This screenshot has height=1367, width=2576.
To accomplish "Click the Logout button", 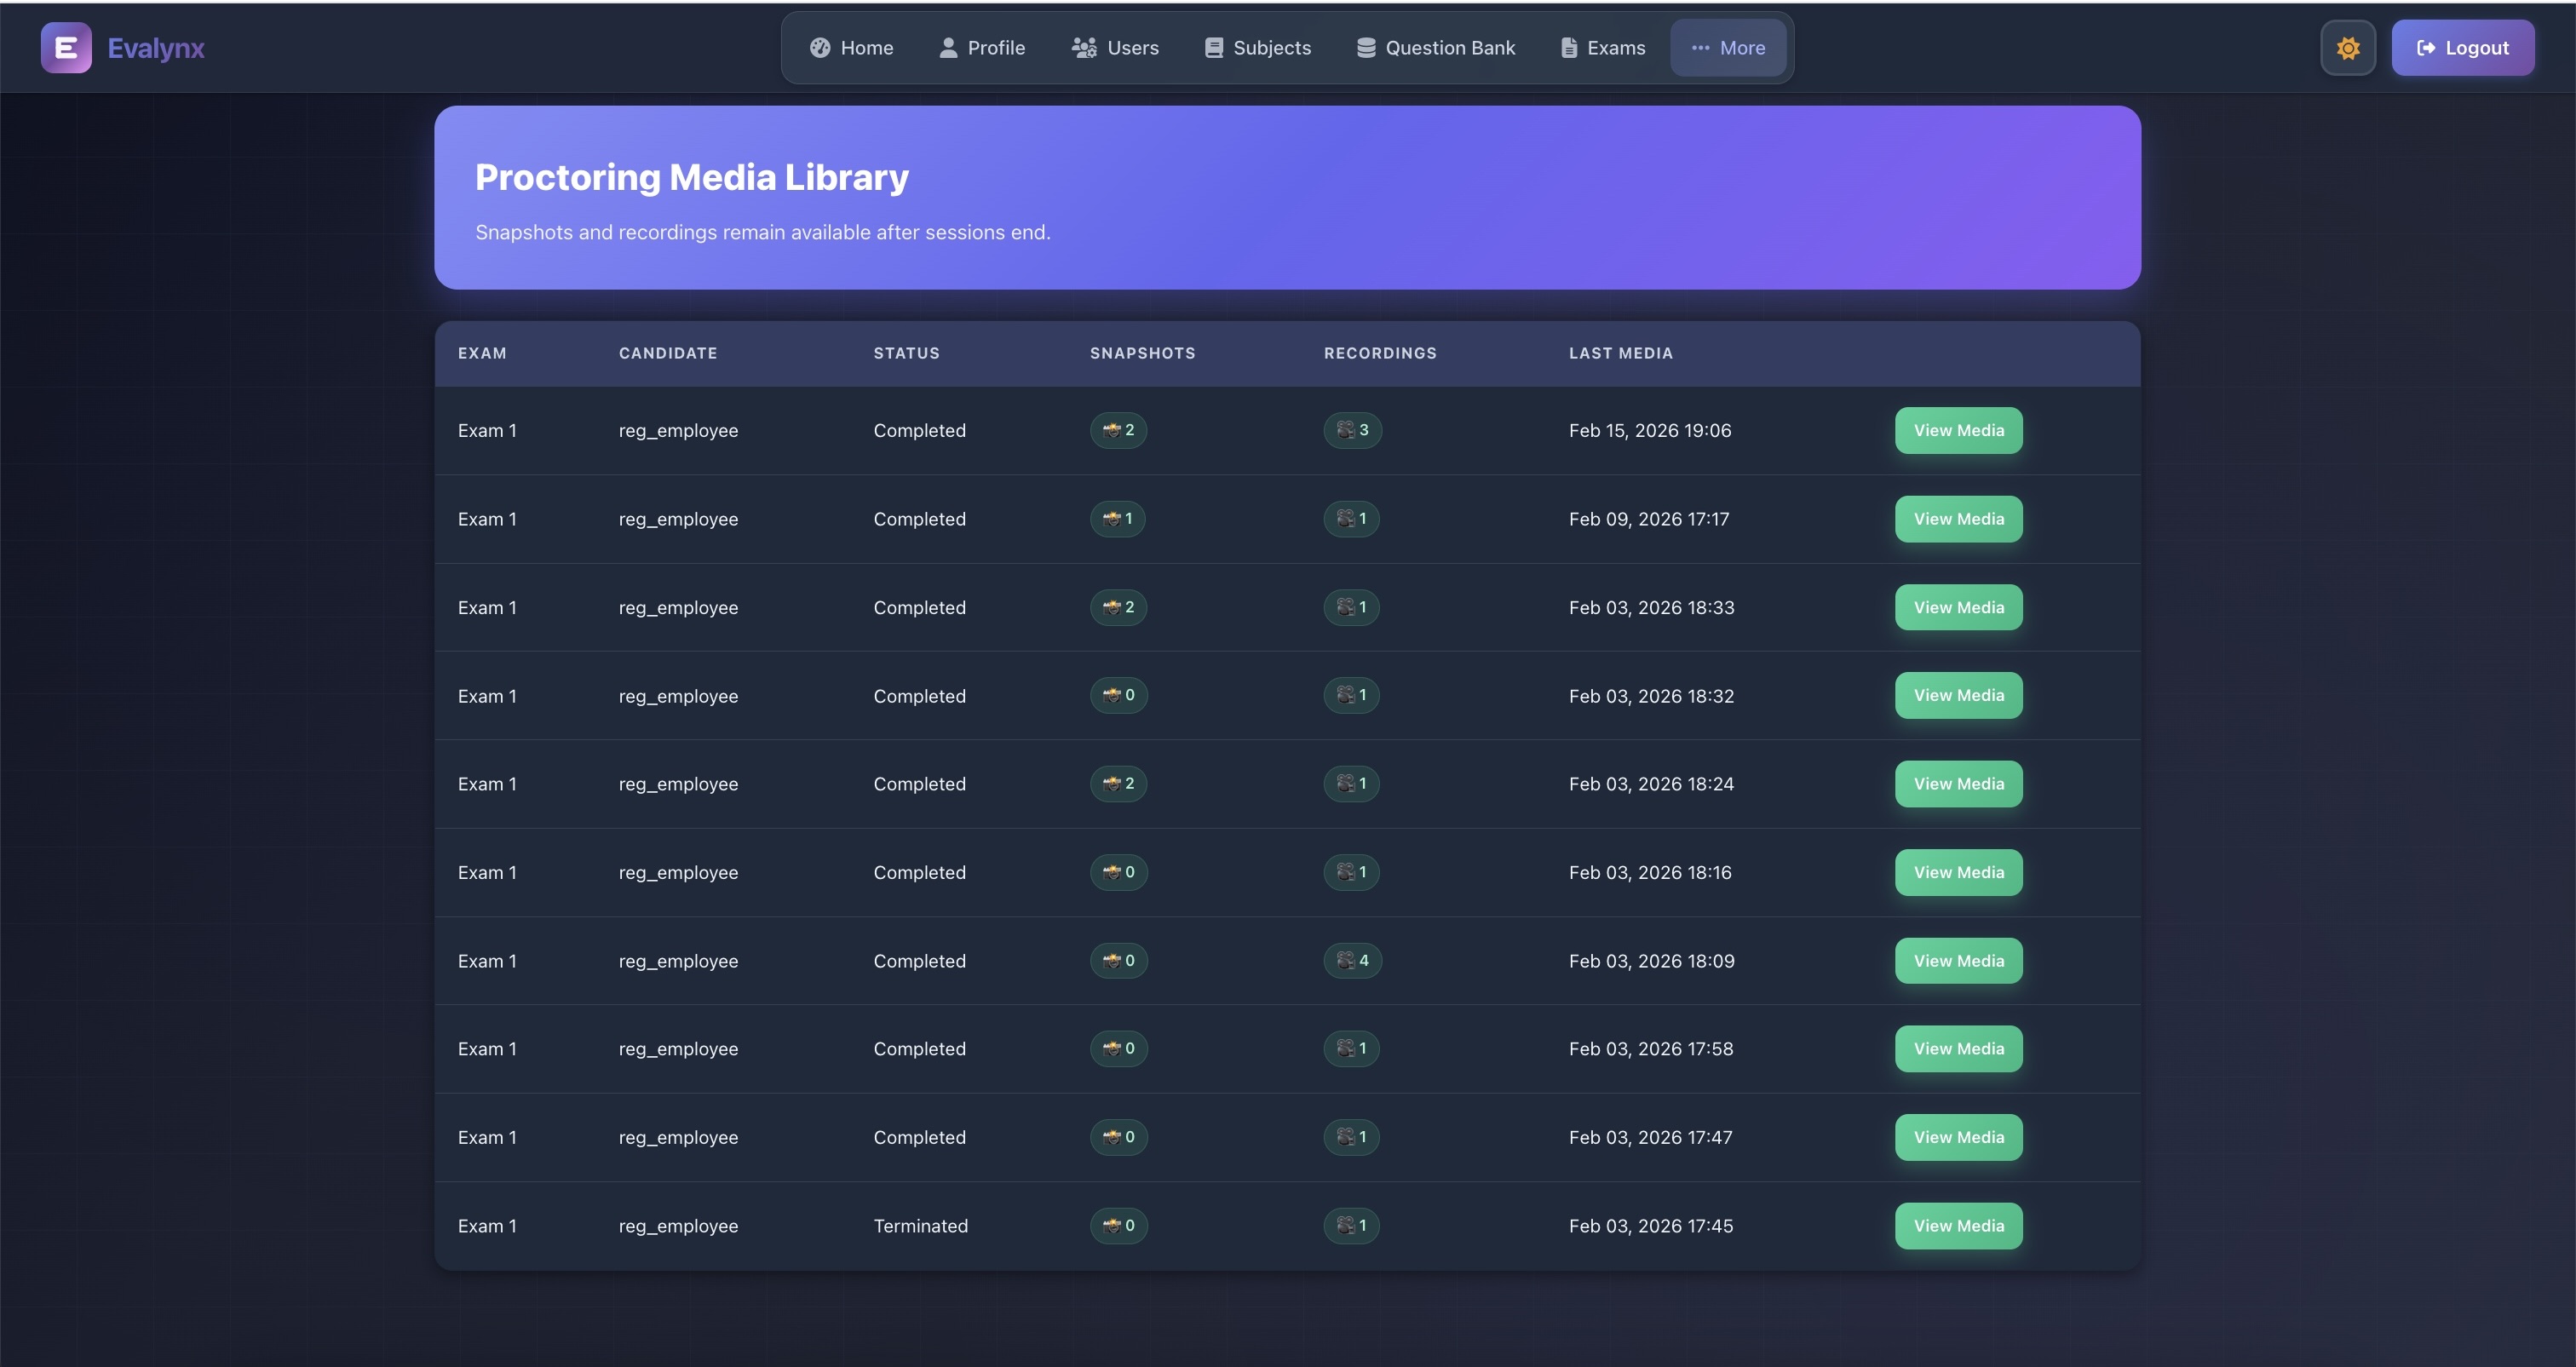I will click(x=2462, y=48).
